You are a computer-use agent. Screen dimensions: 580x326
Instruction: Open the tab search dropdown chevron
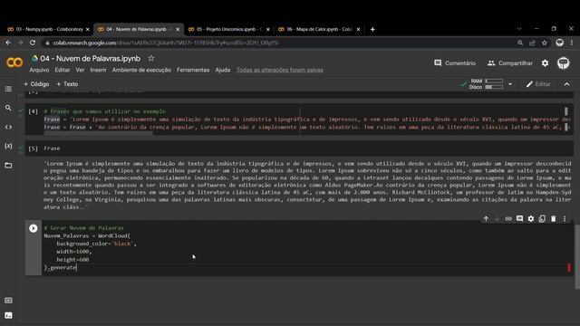tap(519, 28)
